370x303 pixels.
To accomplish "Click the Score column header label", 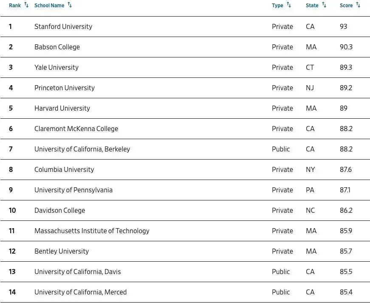I will point(346,6).
